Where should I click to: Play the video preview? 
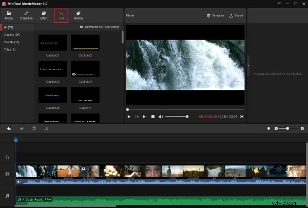(x=129, y=117)
